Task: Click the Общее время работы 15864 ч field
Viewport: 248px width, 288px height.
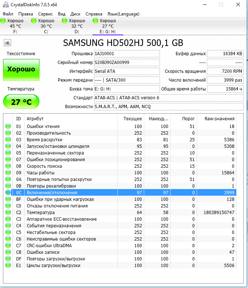Action: pos(225,89)
